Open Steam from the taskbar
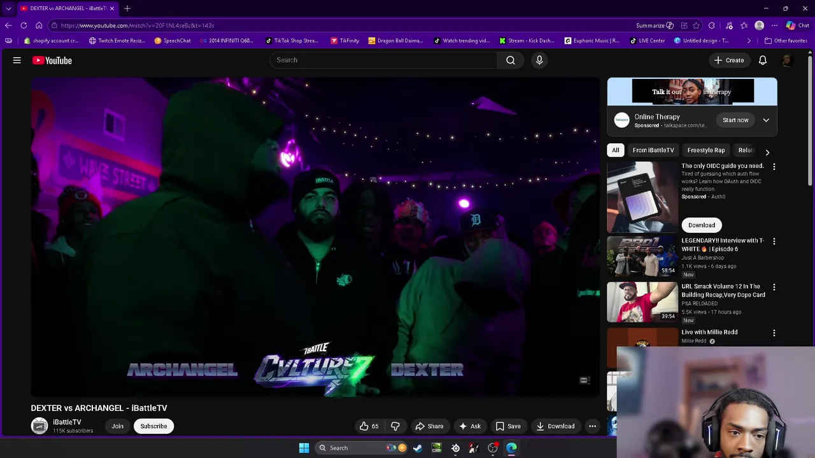This screenshot has width=815, height=458. click(x=418, y=448)
